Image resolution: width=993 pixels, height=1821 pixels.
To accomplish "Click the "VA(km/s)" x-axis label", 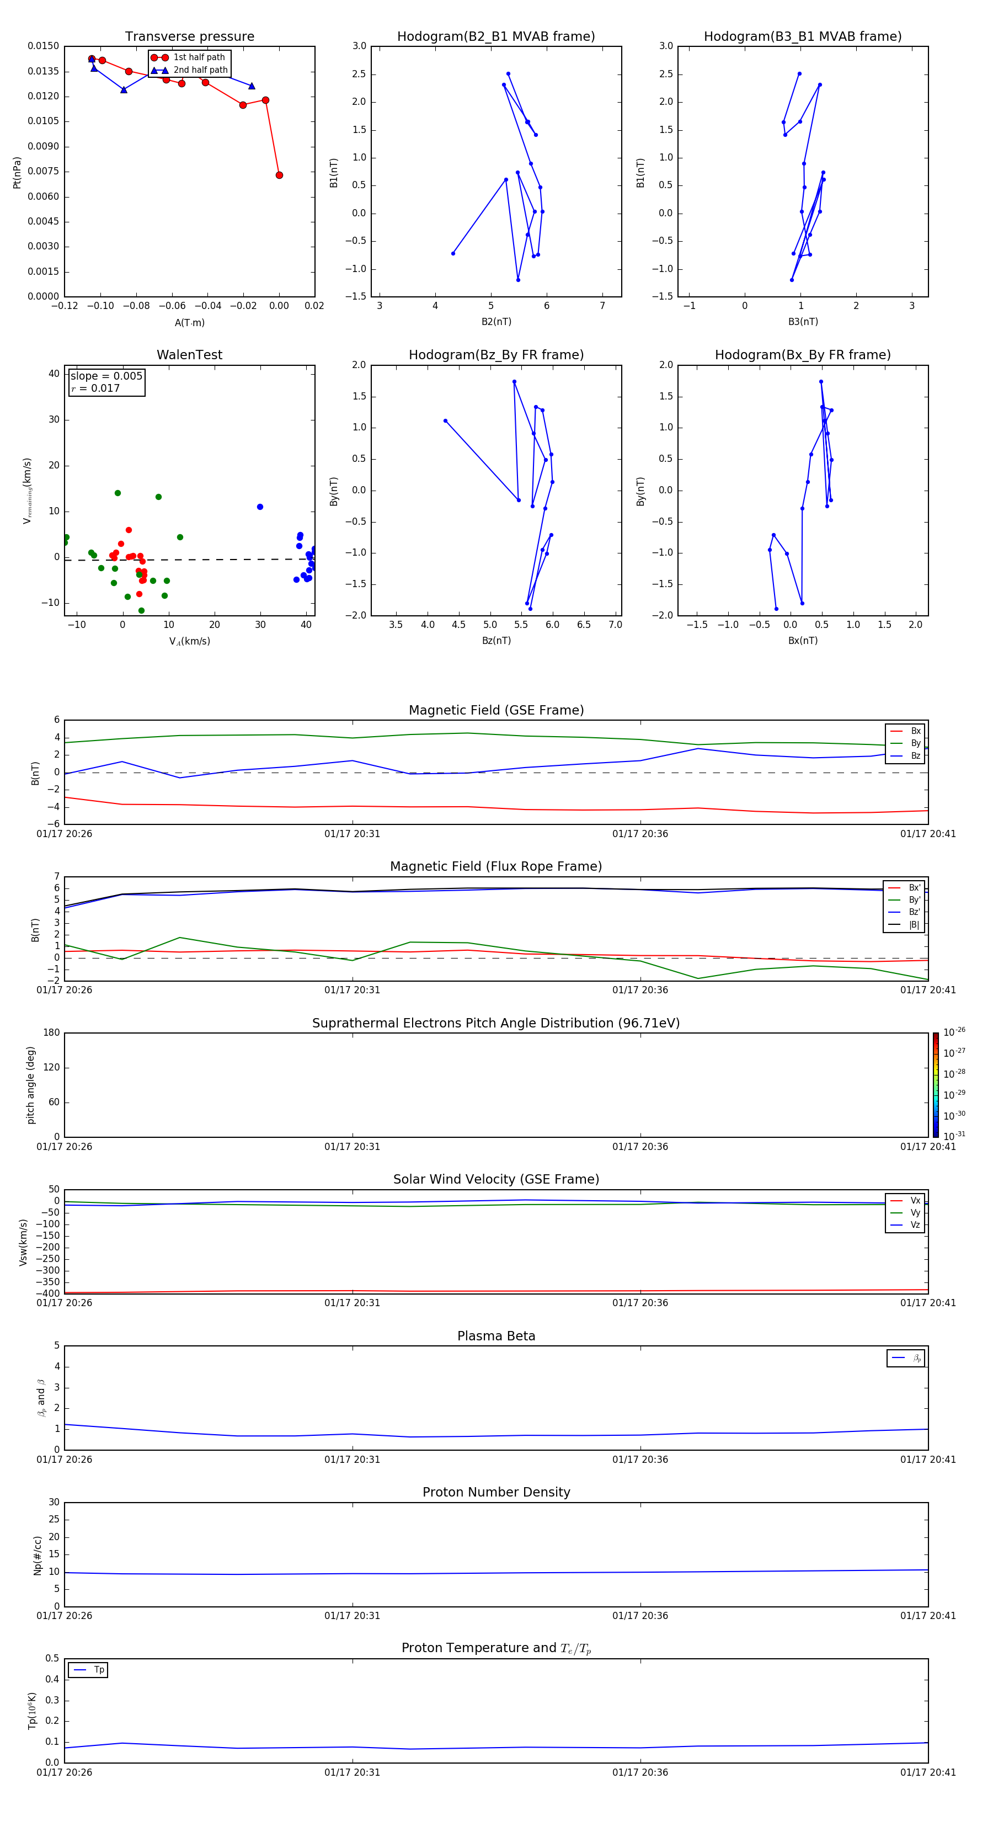I will (189, 641).
